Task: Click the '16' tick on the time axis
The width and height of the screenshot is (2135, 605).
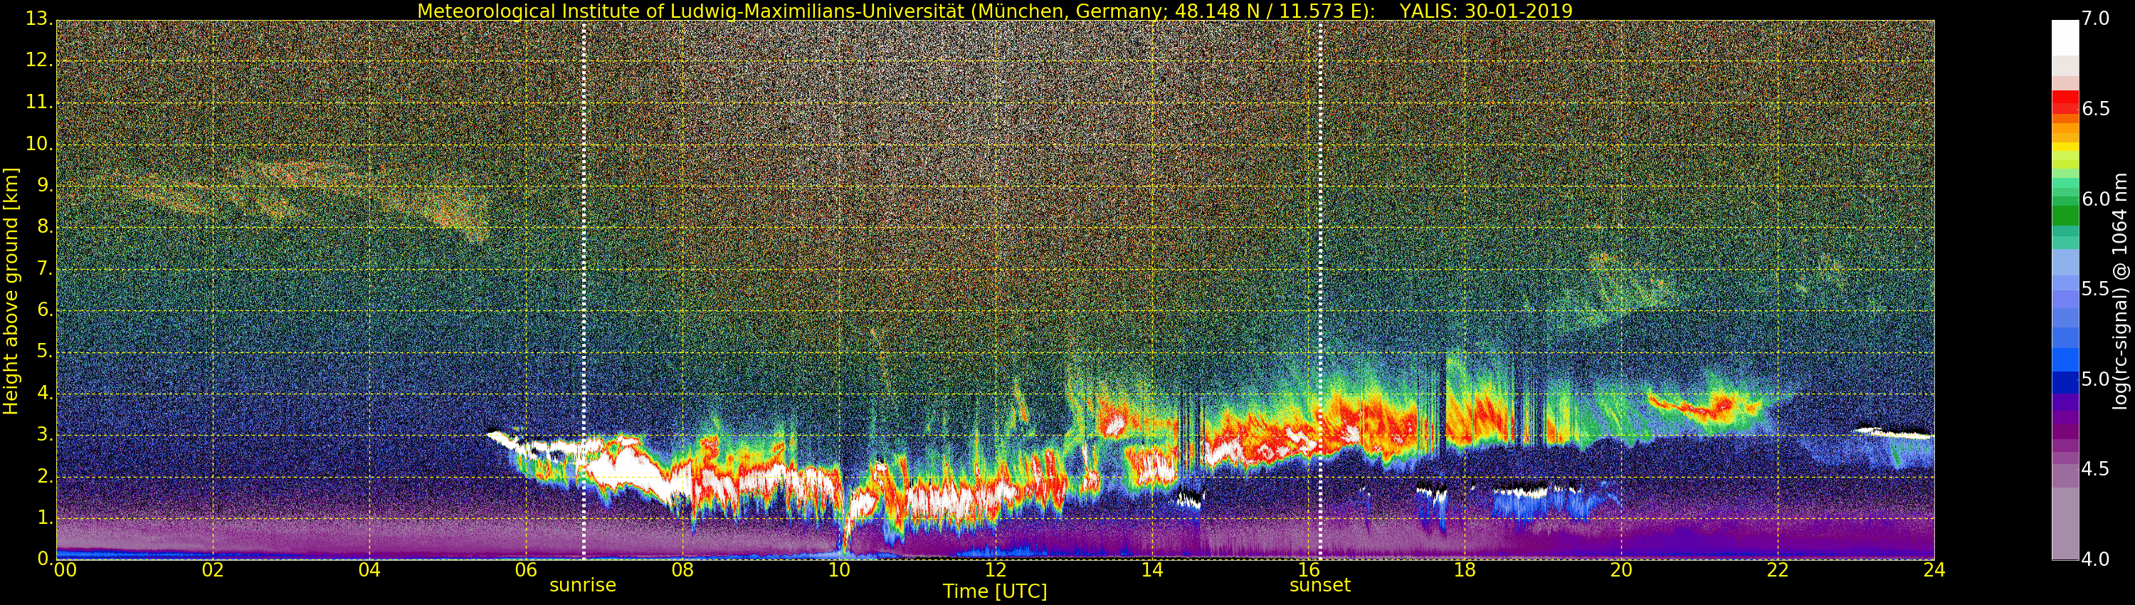Action: point(1309,569)
